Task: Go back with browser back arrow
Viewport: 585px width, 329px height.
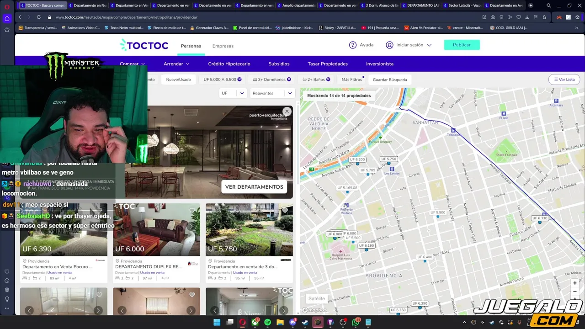Action: (x=20, y=17)
